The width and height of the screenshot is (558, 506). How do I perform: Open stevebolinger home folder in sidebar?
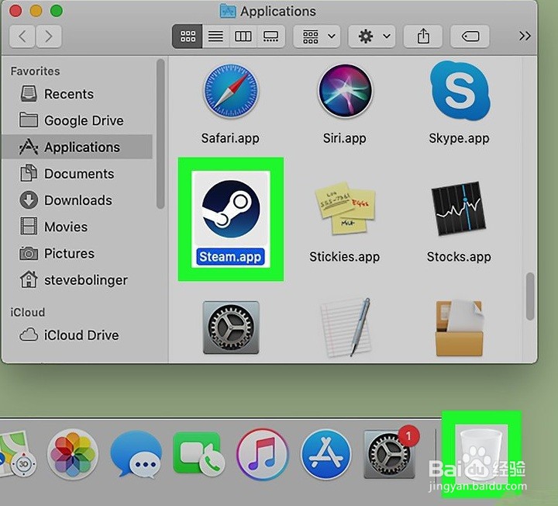(x=77, y=280)
